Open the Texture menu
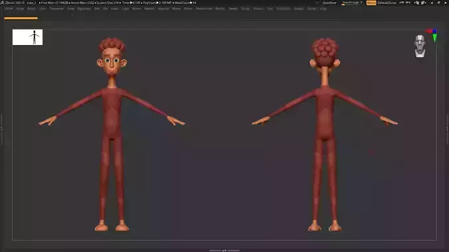449x252 pixels. coord(258,9)
